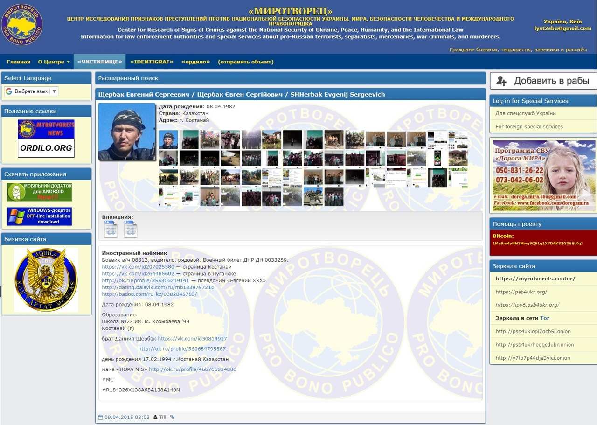This screenshot has height=425, width=597.
Task: Open the Google language selector dropdown
Action: click(31, 91)
